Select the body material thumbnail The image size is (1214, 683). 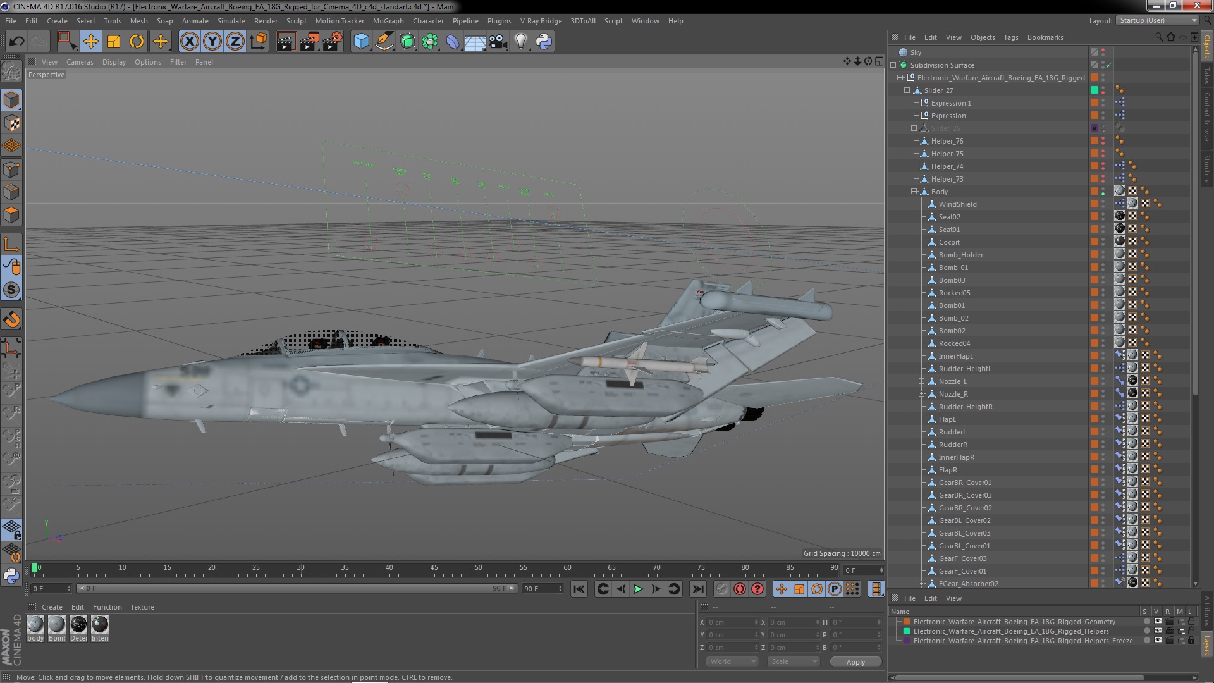35,625
